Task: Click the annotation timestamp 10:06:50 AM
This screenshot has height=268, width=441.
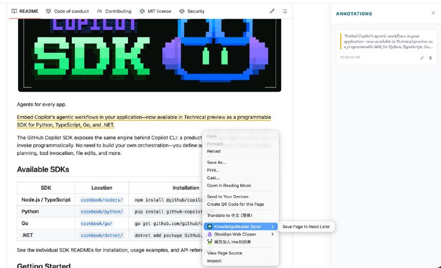Action: (350, 57)
